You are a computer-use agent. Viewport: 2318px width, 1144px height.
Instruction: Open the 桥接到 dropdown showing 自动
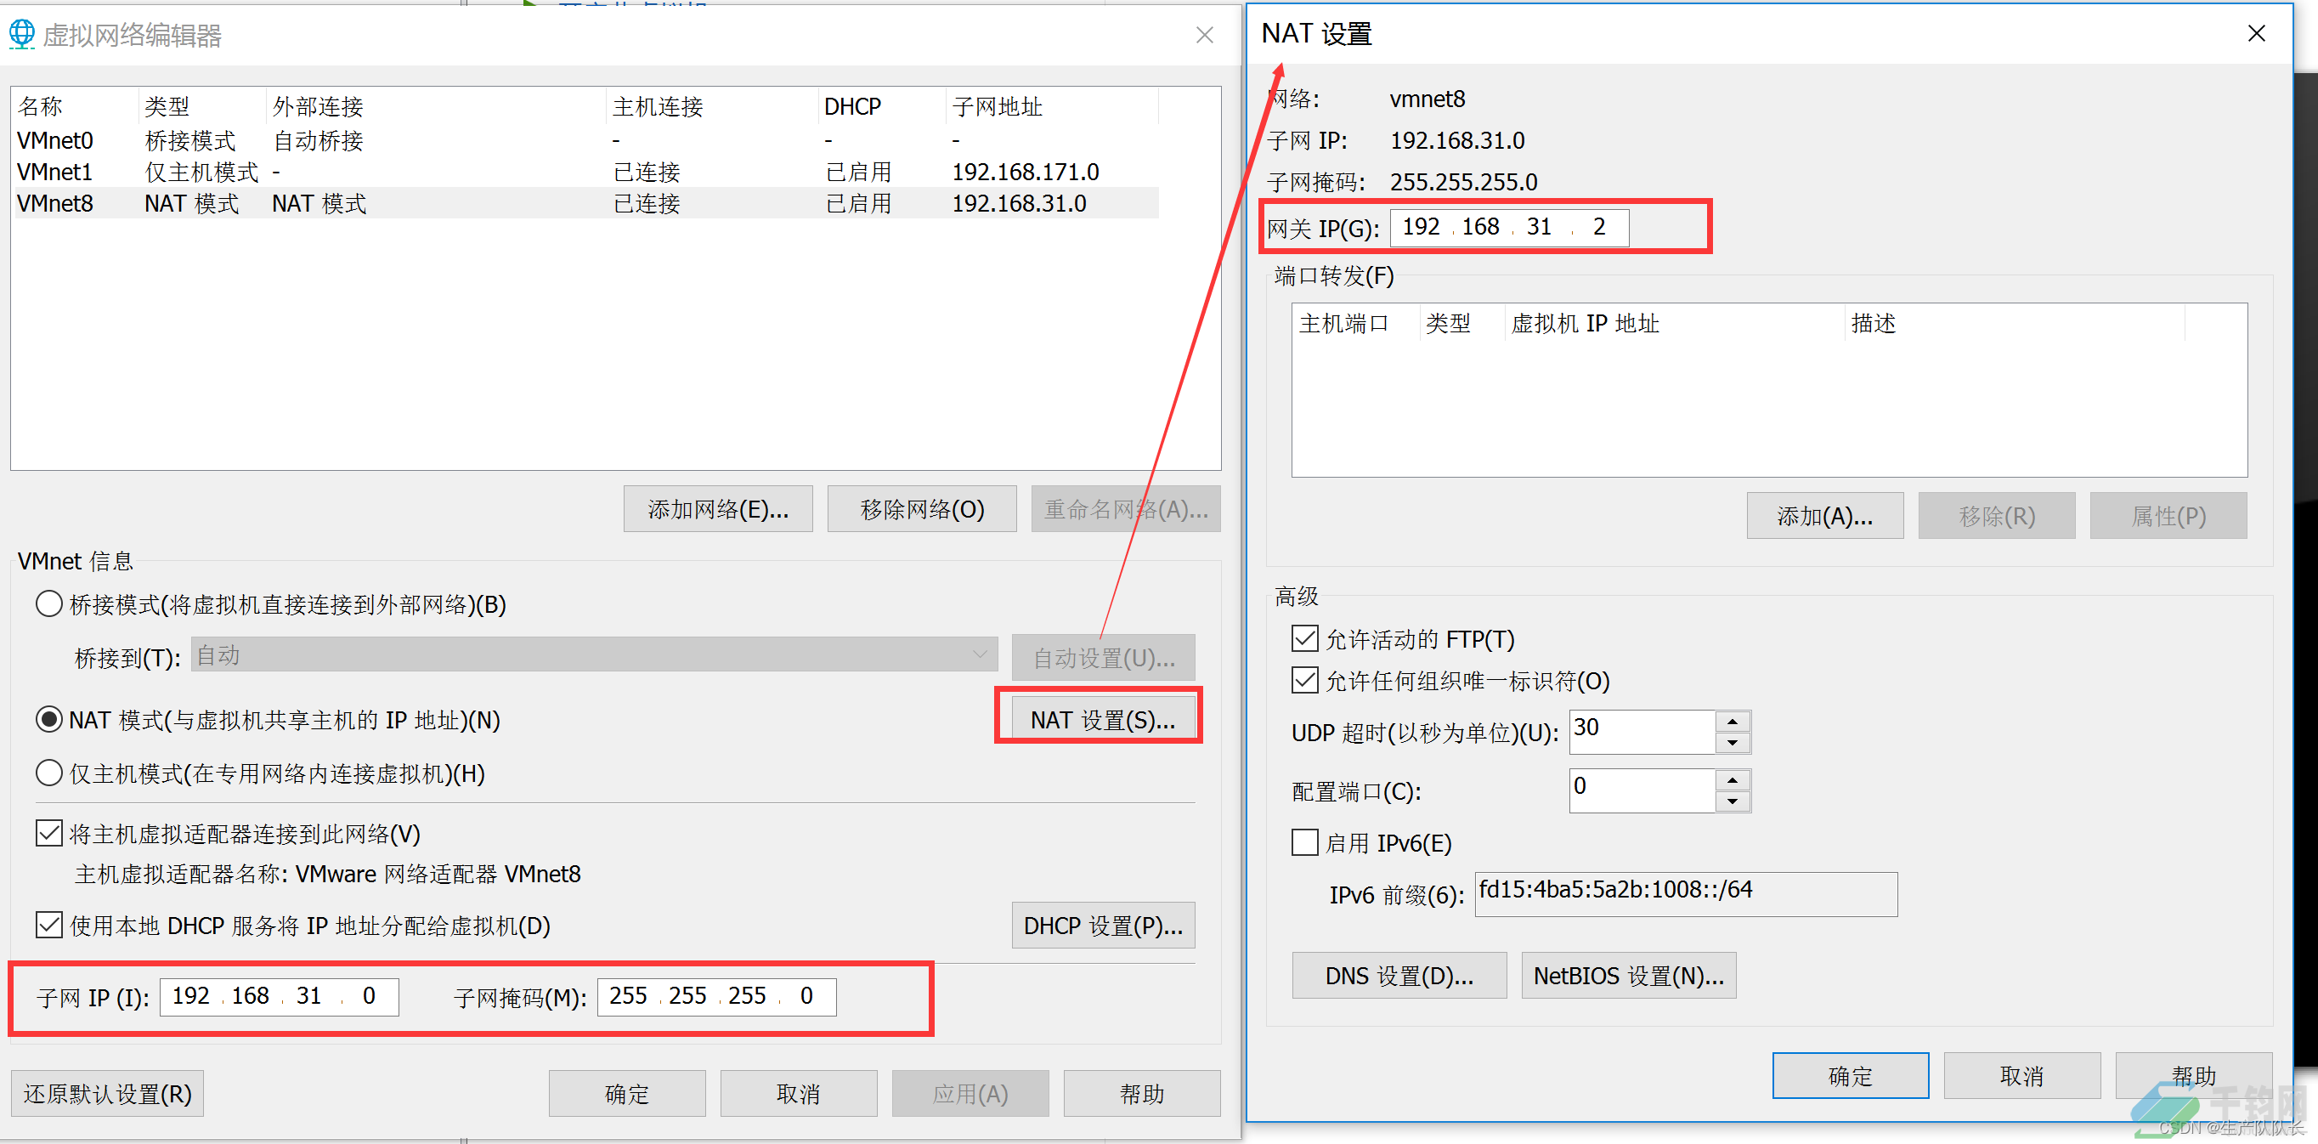(x=594, y=655)
